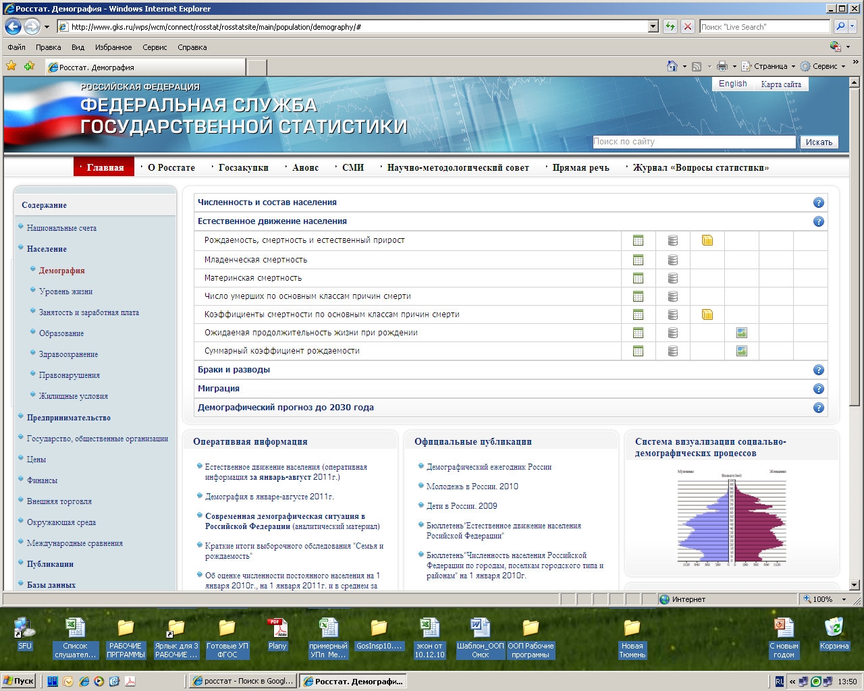
Task: Open the Карта сайта link
Action: tap(781, 84)
